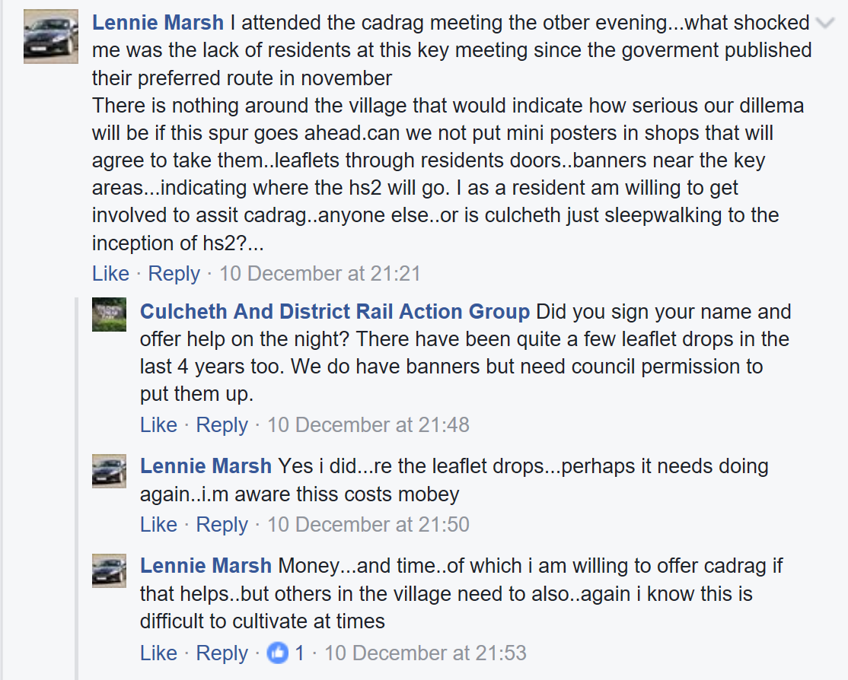Open the 10 December at 21:50 timestamp
Image resolution: width=848 pixels, height=680 pixels.
coord(368,525)
